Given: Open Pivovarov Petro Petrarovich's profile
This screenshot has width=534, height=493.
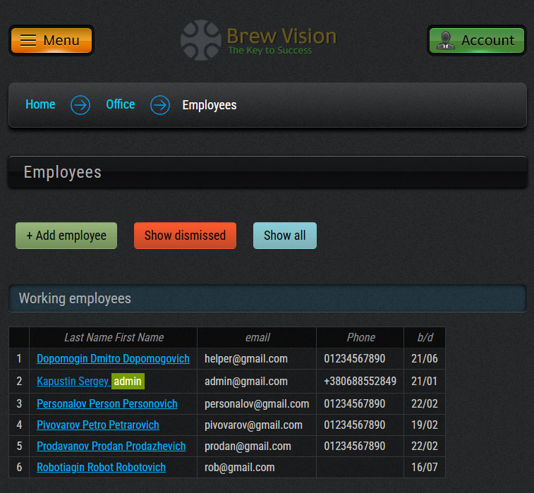Looking at the screenshot, I should pyautogui.click(x=97, y=425).
